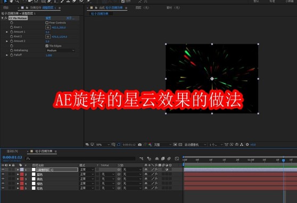The height and width of the screenshot is (203, 297).
Task: Hide the 黄色 layer eye icon
Action: (x=3, y=178)
